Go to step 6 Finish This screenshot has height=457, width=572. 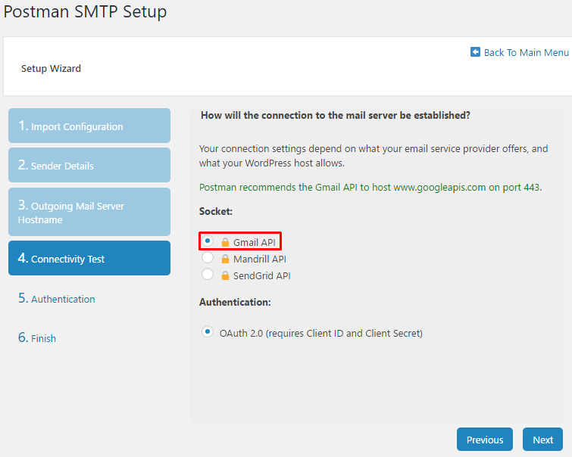pyautogui.click(x=37, y=337)
